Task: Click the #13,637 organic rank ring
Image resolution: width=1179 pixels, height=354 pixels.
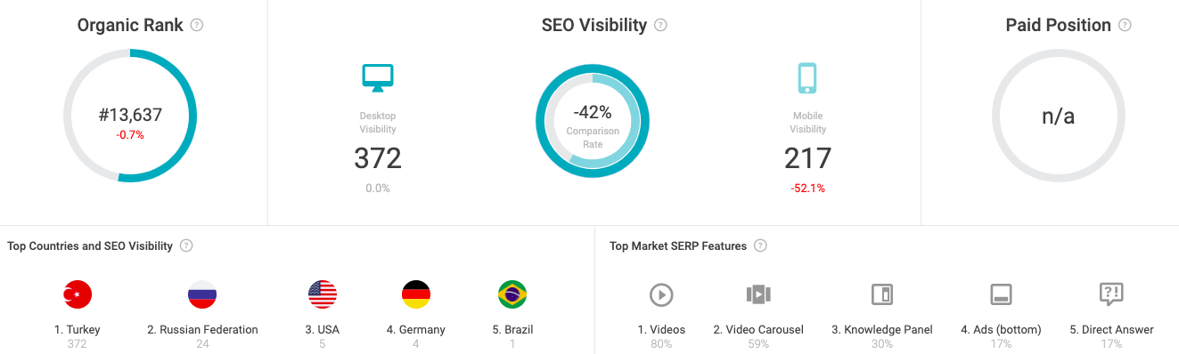Action: pos(130,116)
